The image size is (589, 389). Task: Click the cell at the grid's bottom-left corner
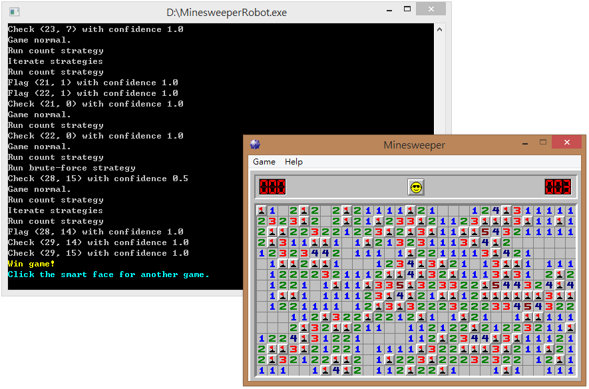(262, 370)
